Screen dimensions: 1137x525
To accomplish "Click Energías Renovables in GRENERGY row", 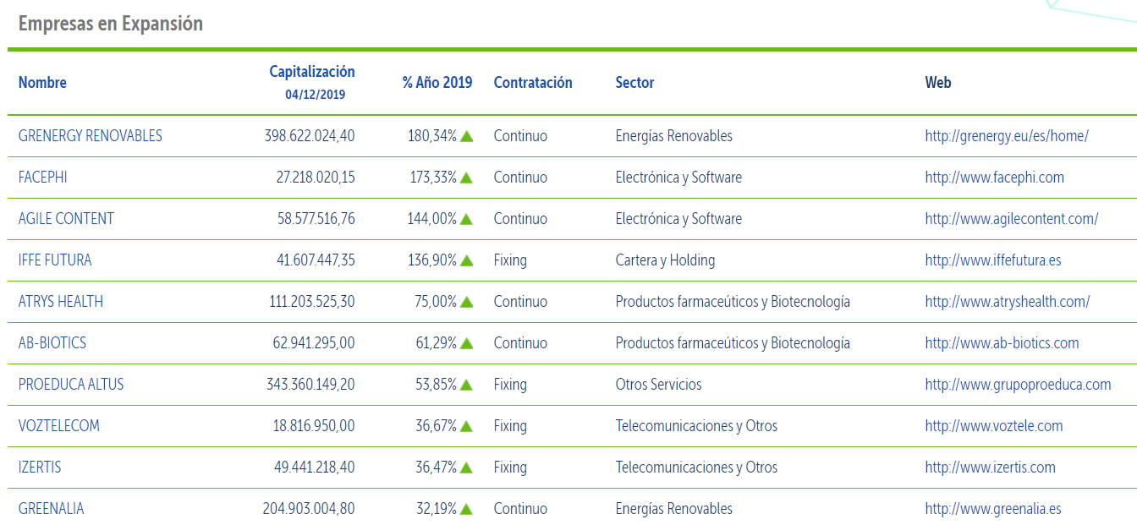I will coord(674,136).
